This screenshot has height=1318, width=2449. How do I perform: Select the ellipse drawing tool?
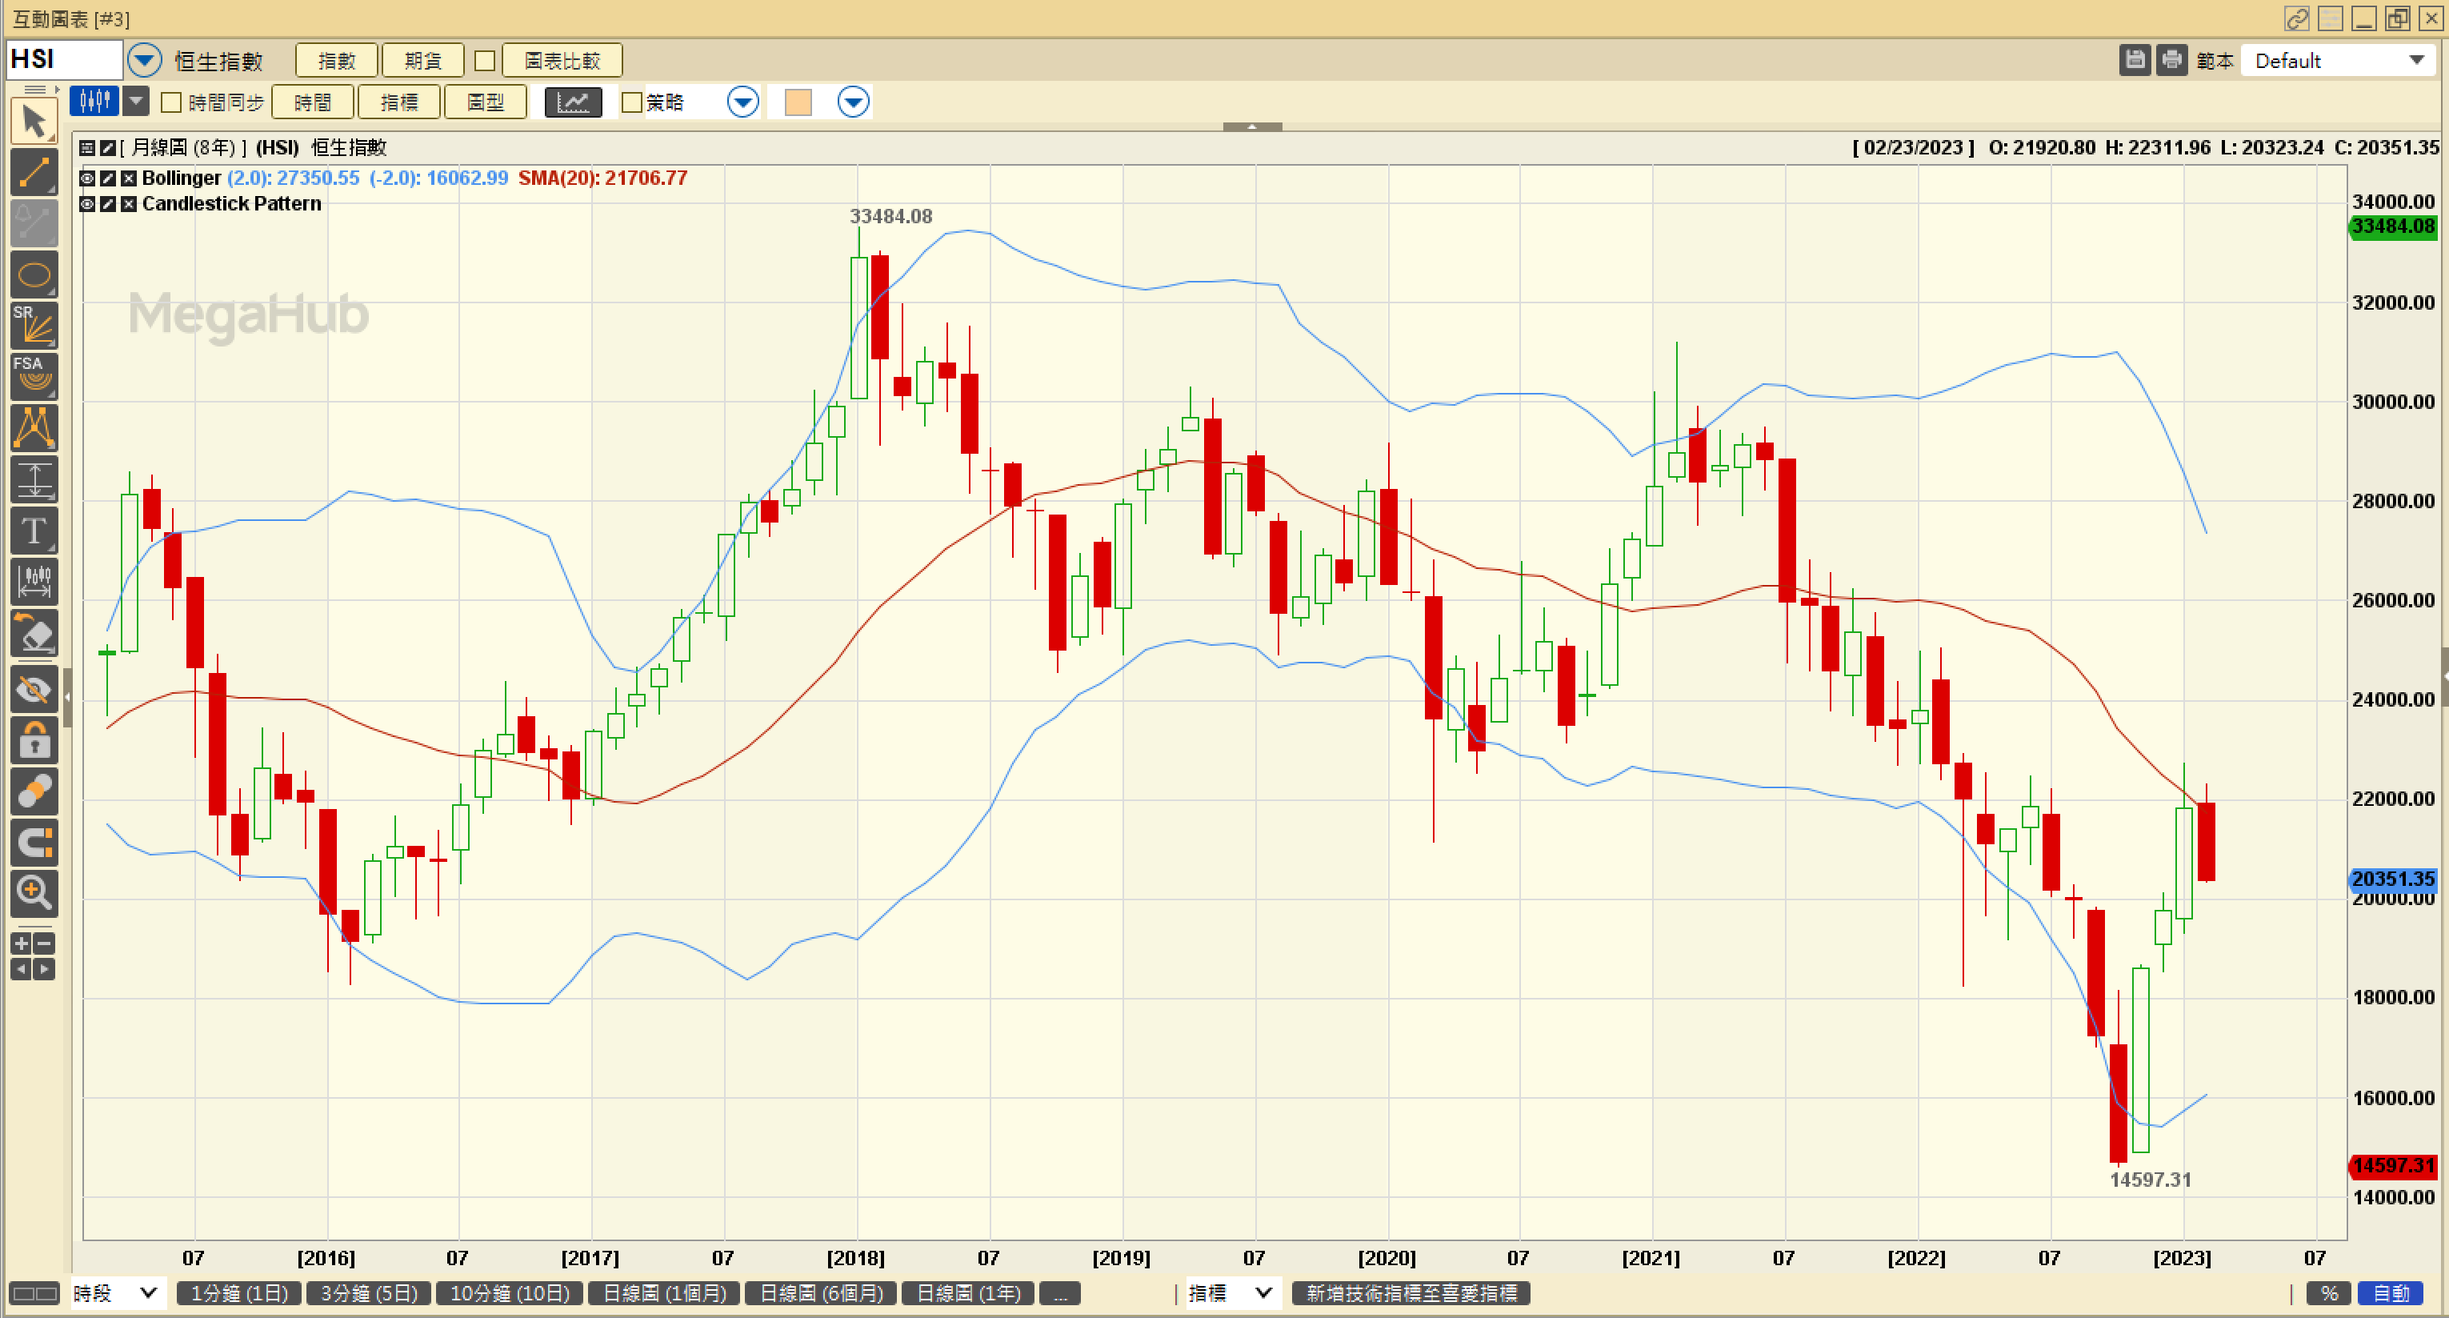click(x=34, y=276)
